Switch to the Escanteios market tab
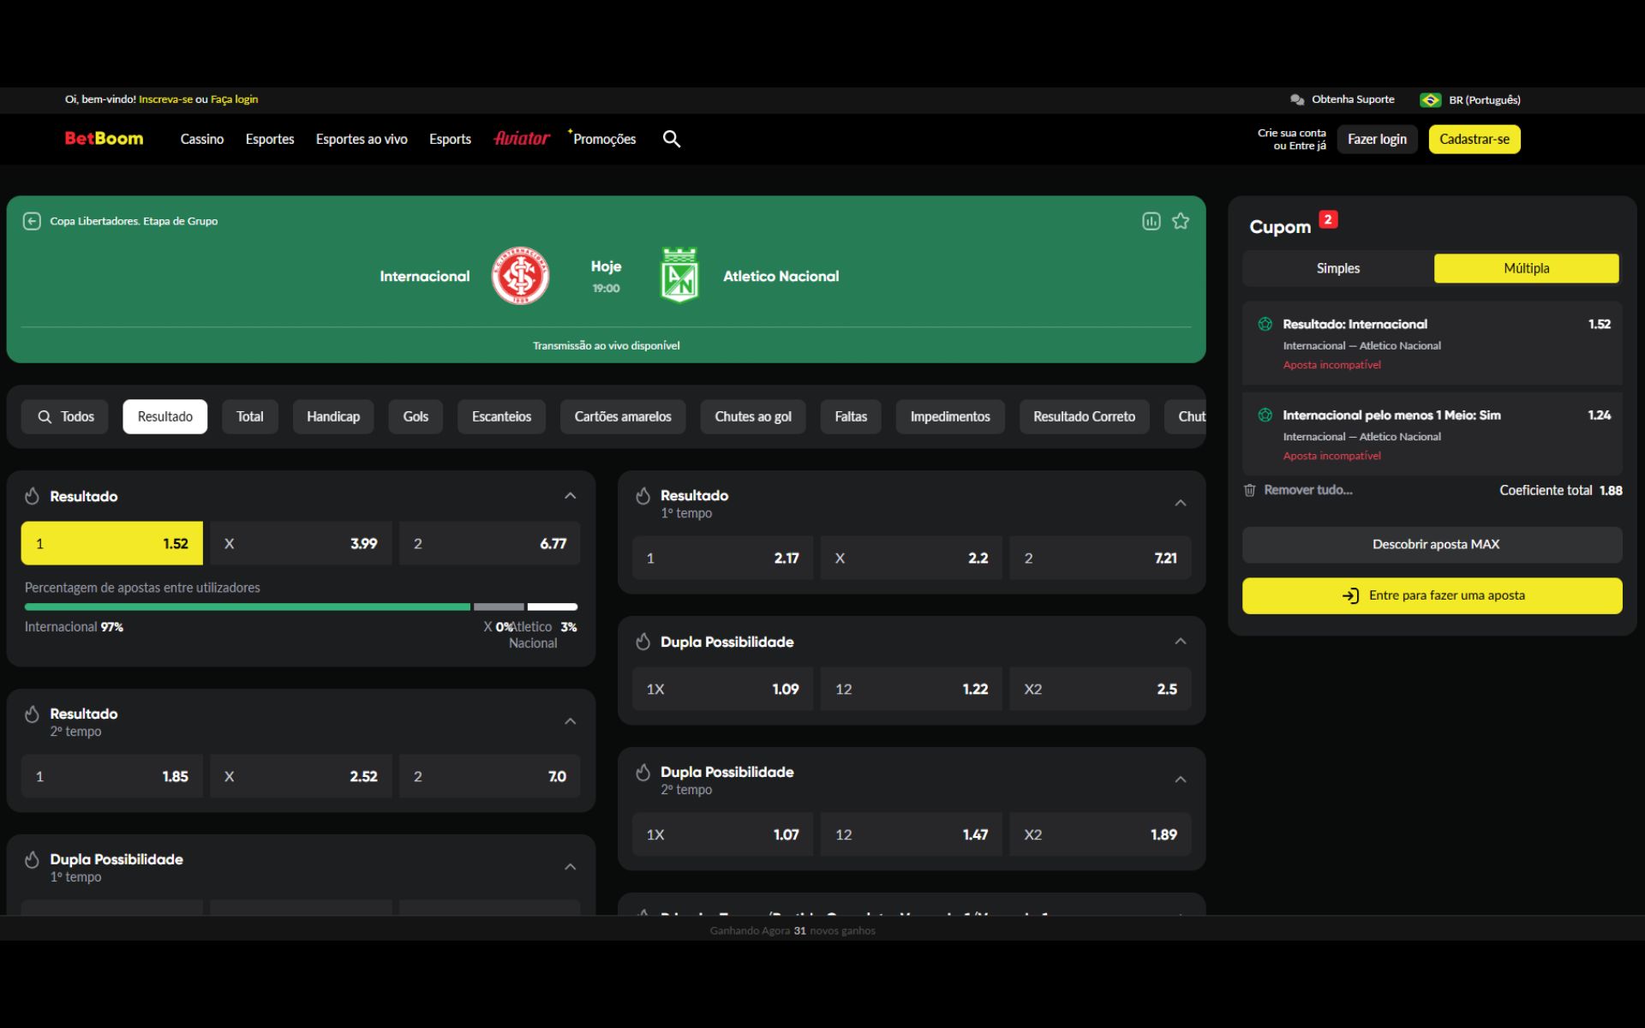 pyautogui.click(x=501, y=416)
